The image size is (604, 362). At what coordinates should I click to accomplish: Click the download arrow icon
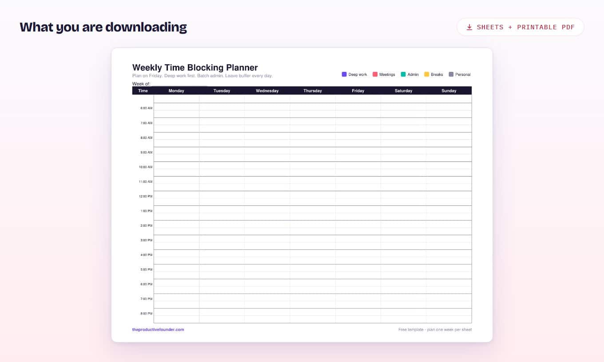(x=469, y=27)
